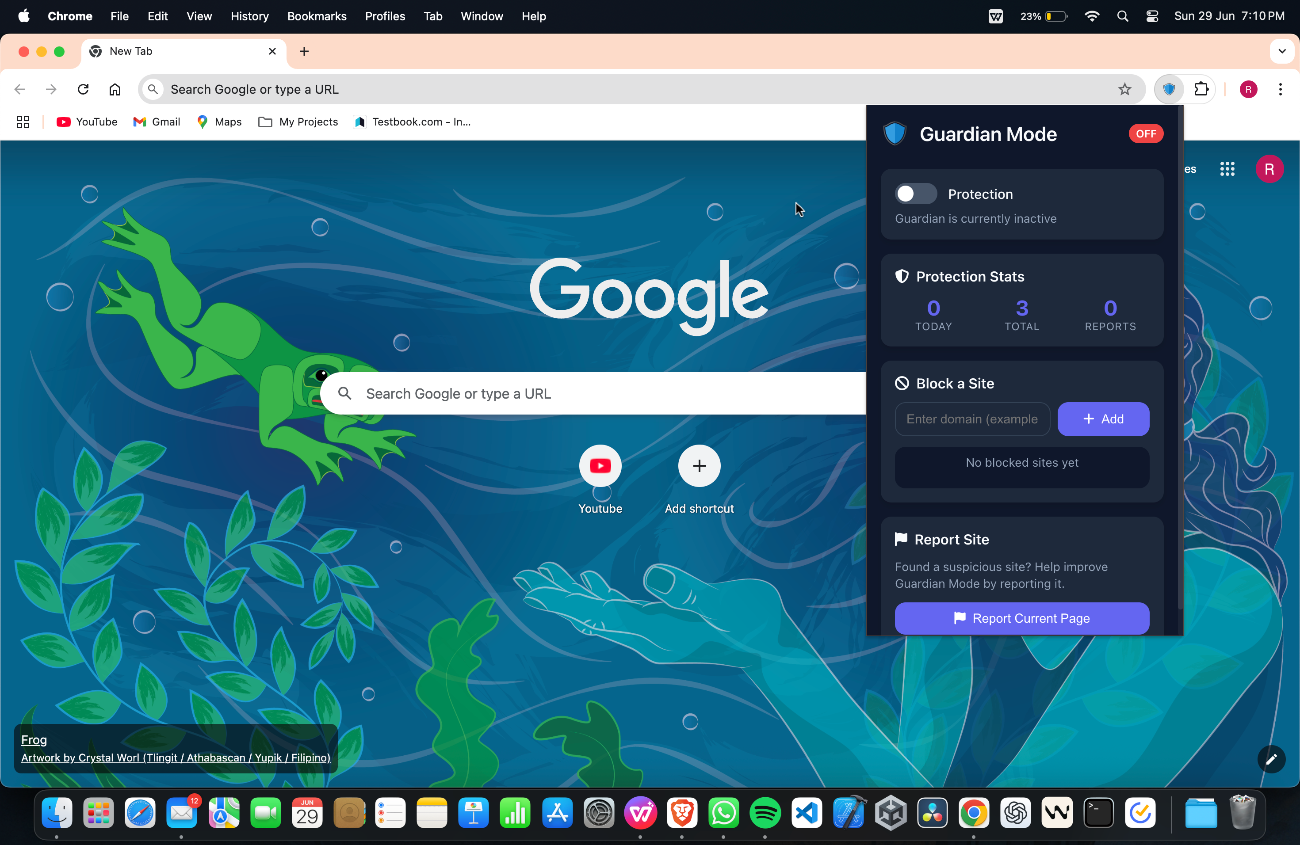Click the Guardian Mode shield extension icon
Viewport: 1300px width, 845px height.
point(1168,89)
